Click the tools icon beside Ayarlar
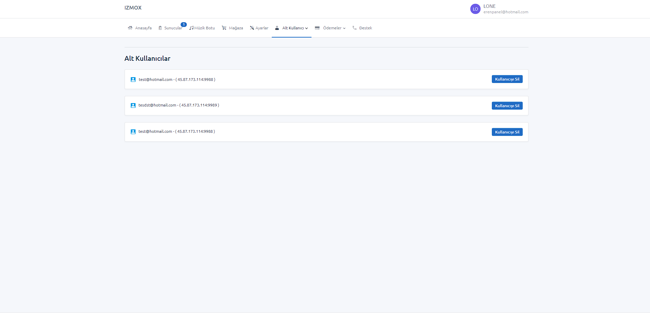Image resolution: width=650 pixels, height=313 pixels. [x=252, y=28]
